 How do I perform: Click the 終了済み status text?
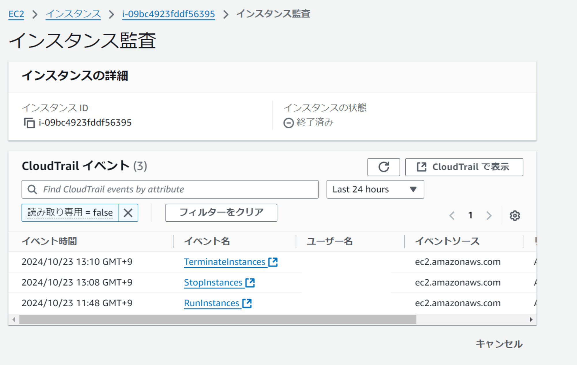pos(315,122)
